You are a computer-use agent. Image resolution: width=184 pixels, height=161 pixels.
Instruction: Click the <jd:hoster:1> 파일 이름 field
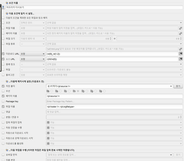[114, 107]
